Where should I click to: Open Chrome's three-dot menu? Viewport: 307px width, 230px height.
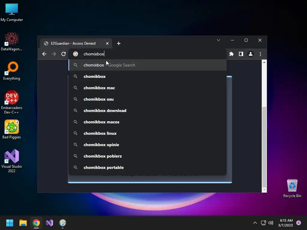click(x=260, y=54)
